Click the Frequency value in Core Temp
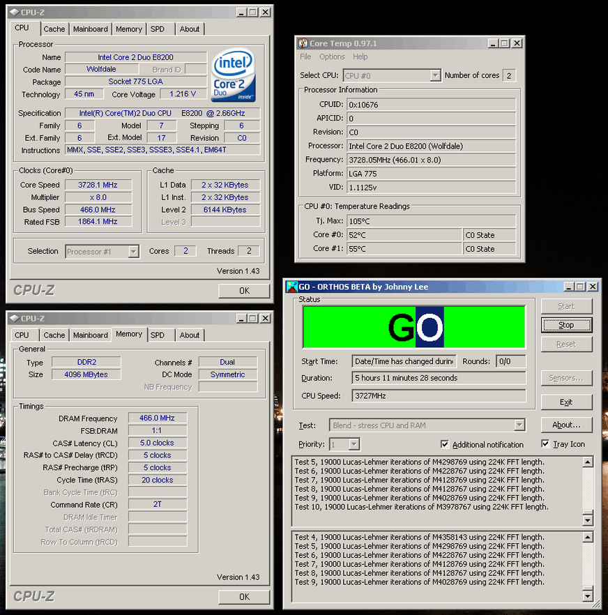The height and width of the screenshot is (615, 608). point(431,160)
